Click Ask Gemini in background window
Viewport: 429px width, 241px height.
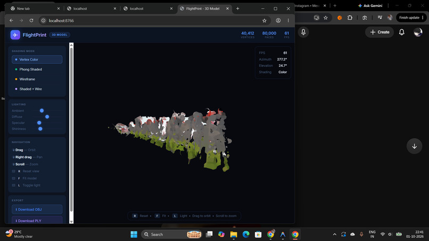pyautogui.click(x=370, y=5)
